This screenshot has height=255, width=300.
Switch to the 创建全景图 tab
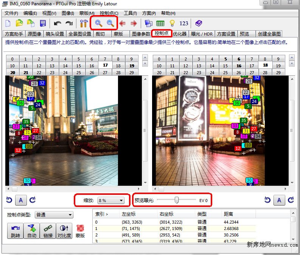(x=269, y=34)
